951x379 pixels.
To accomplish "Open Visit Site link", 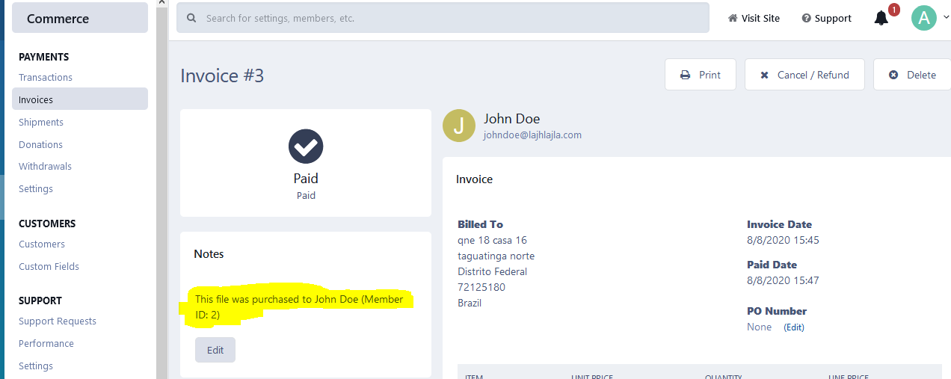I will point(754,18).
